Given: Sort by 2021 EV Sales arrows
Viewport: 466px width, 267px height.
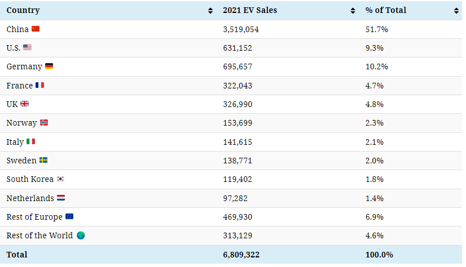Looking at the screenshot, I should (x=353, y=11).
